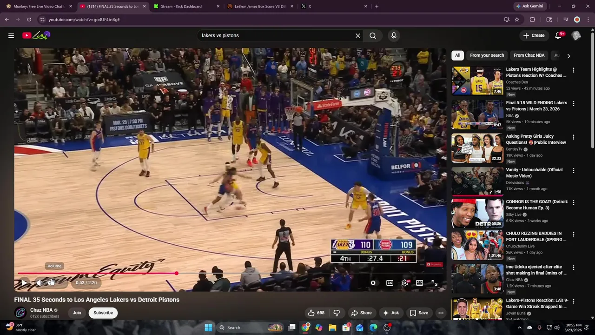Open Chaz NBA channel avatar

(x=20, y=313)
